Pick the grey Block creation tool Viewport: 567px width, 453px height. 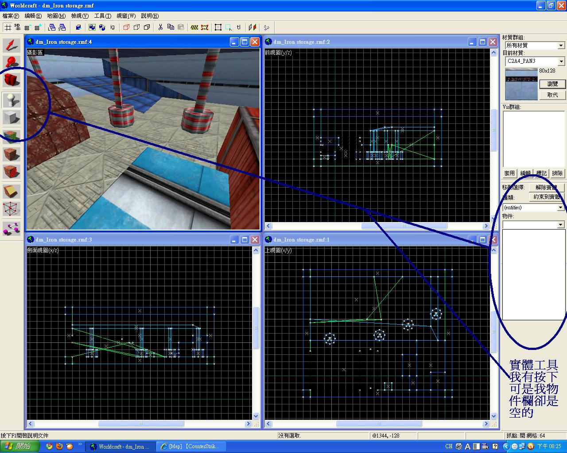(x=12, y=117)
